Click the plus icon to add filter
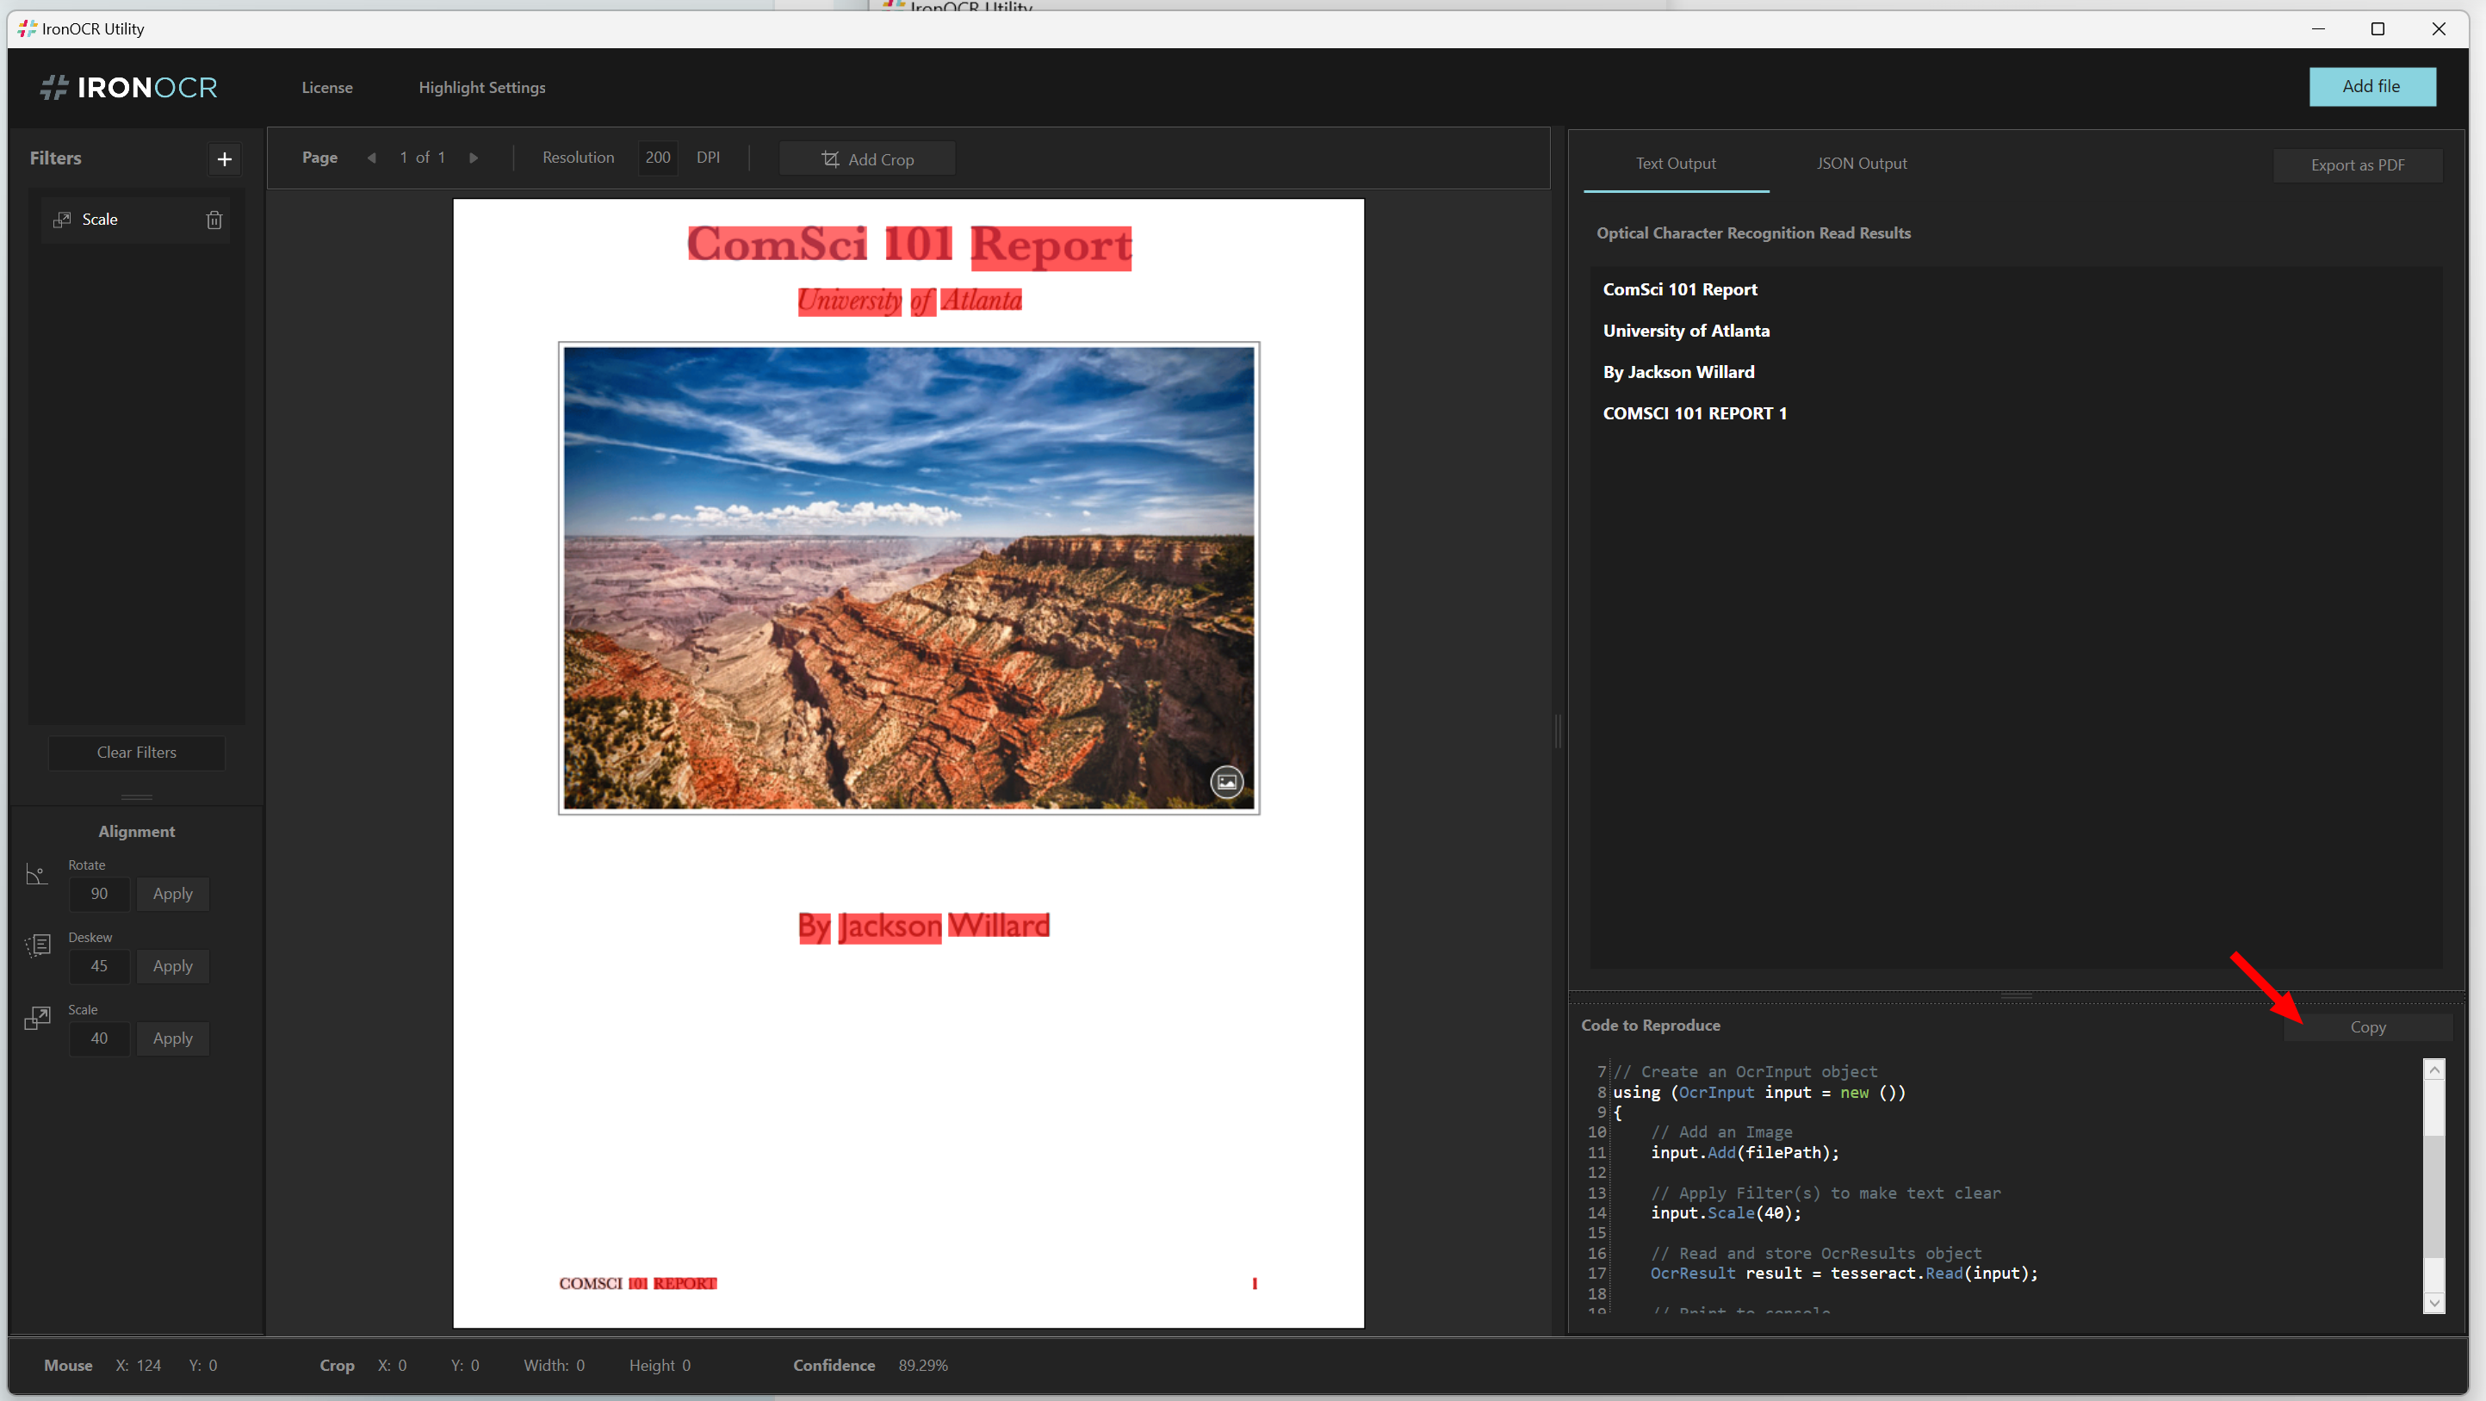The width and height of the screenshot is (2486, 1401). (x=224, y=159)
